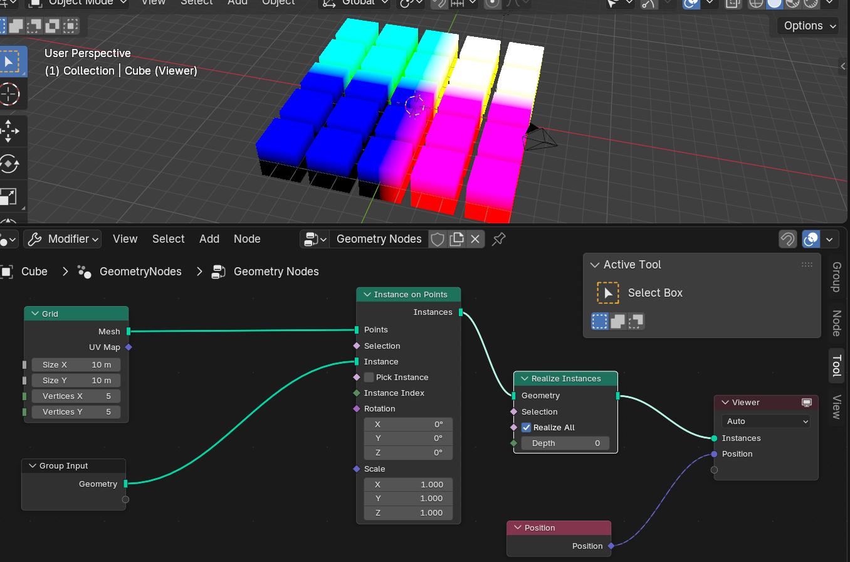Choose Subtract selection mode in viewport header
850x562 pixels.
[34, 26]
